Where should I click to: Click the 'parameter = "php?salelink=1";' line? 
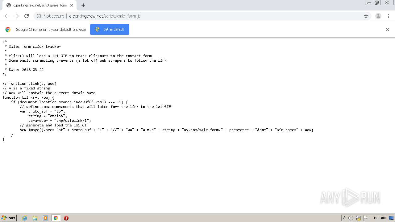point(60,121)
